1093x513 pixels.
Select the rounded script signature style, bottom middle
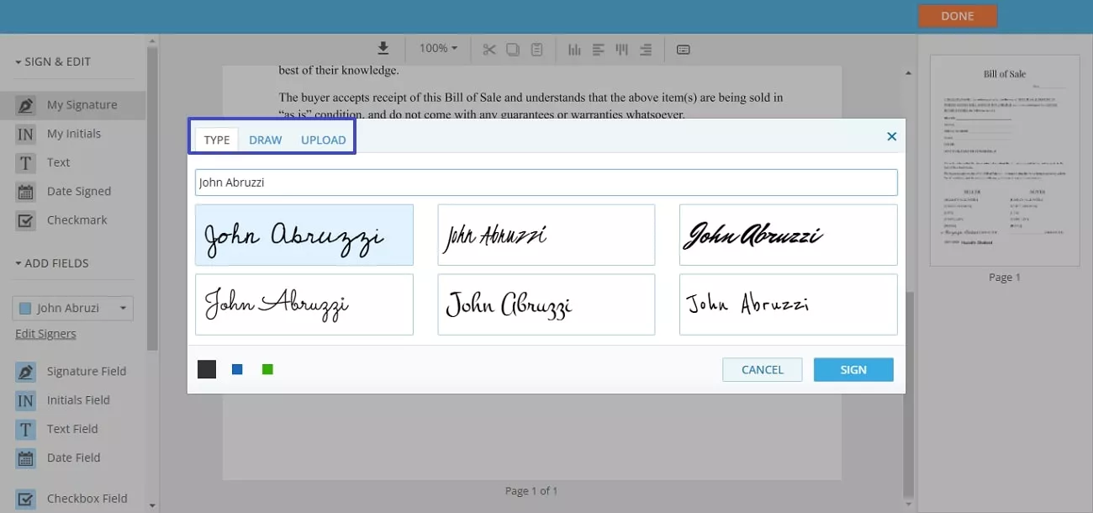tap(546, 304)
